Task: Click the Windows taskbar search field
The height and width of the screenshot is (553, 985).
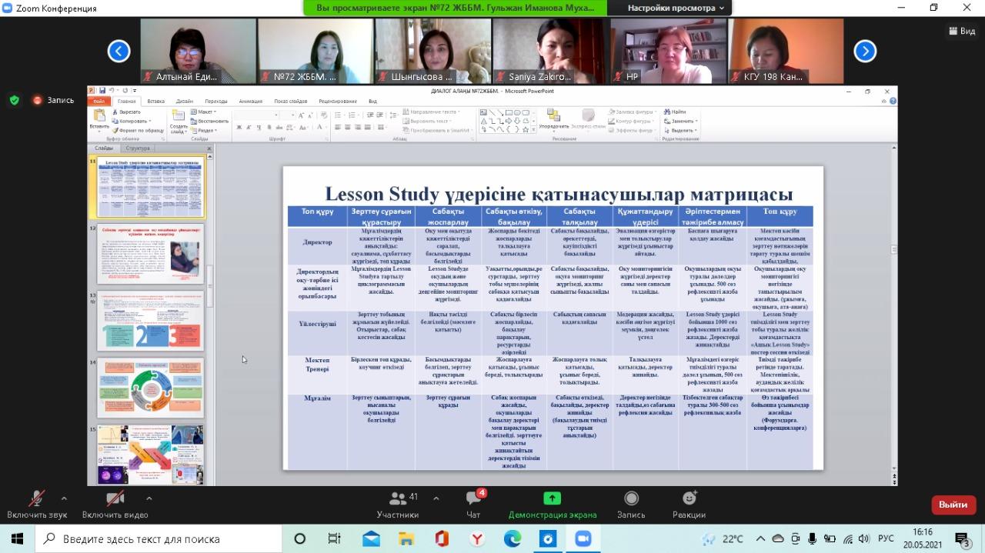Action: [154, 539]
